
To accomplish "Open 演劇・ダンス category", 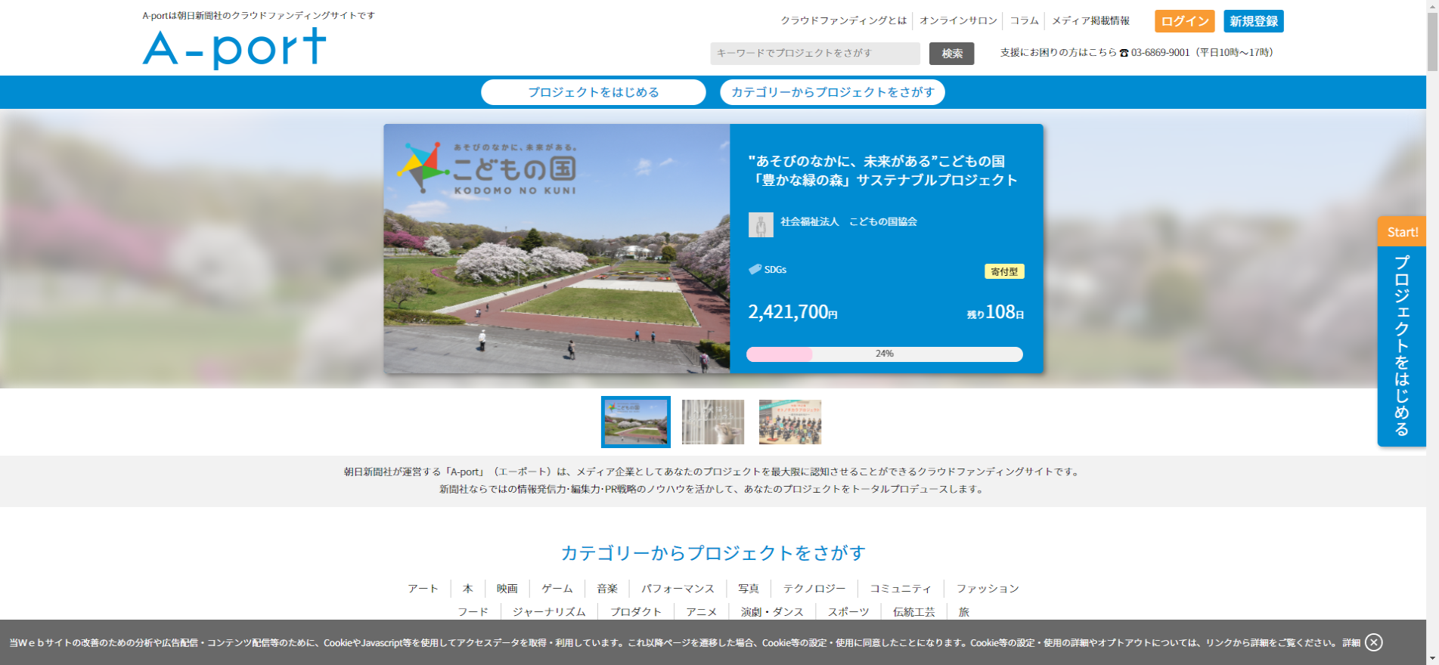I will [x=772, y=612].
